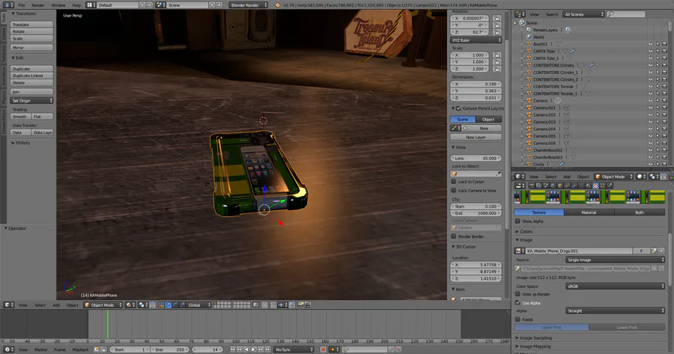Open the properties editor Object cube tab
Image resolution: width=674 pixels, height=354 pixels.
pos(559,186)
